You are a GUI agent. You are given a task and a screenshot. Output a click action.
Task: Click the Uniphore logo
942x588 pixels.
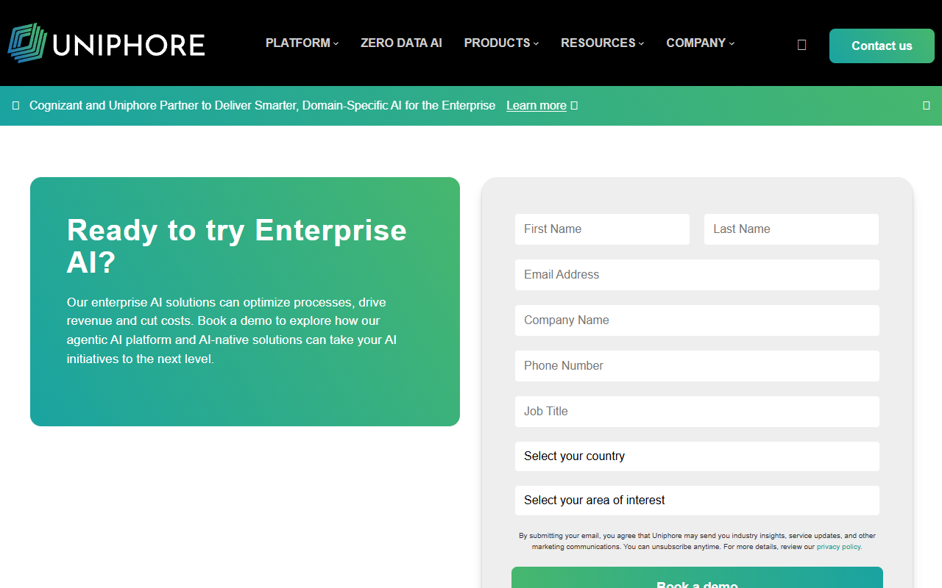106,43
